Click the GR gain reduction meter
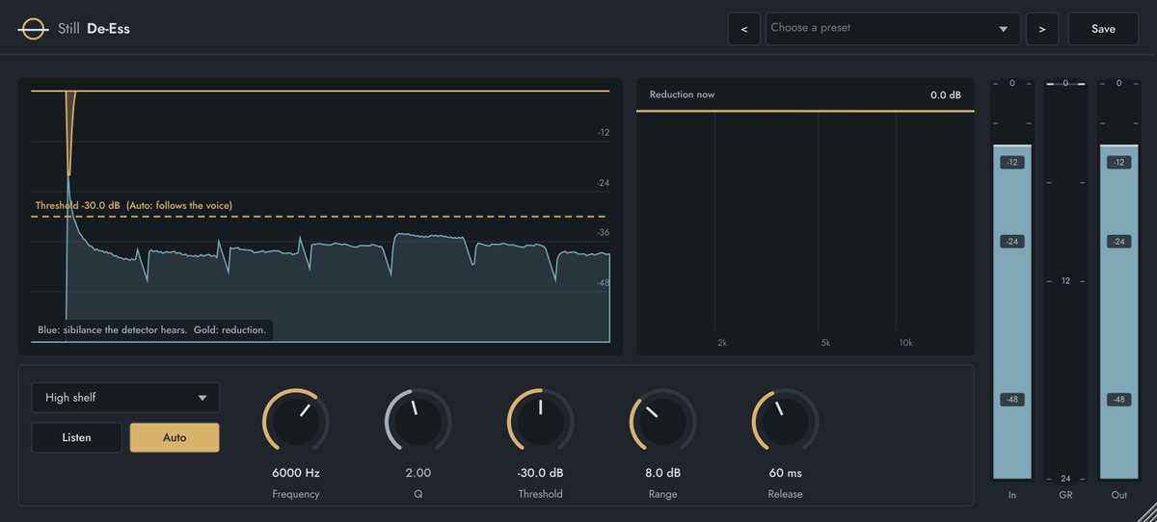 1065,281
